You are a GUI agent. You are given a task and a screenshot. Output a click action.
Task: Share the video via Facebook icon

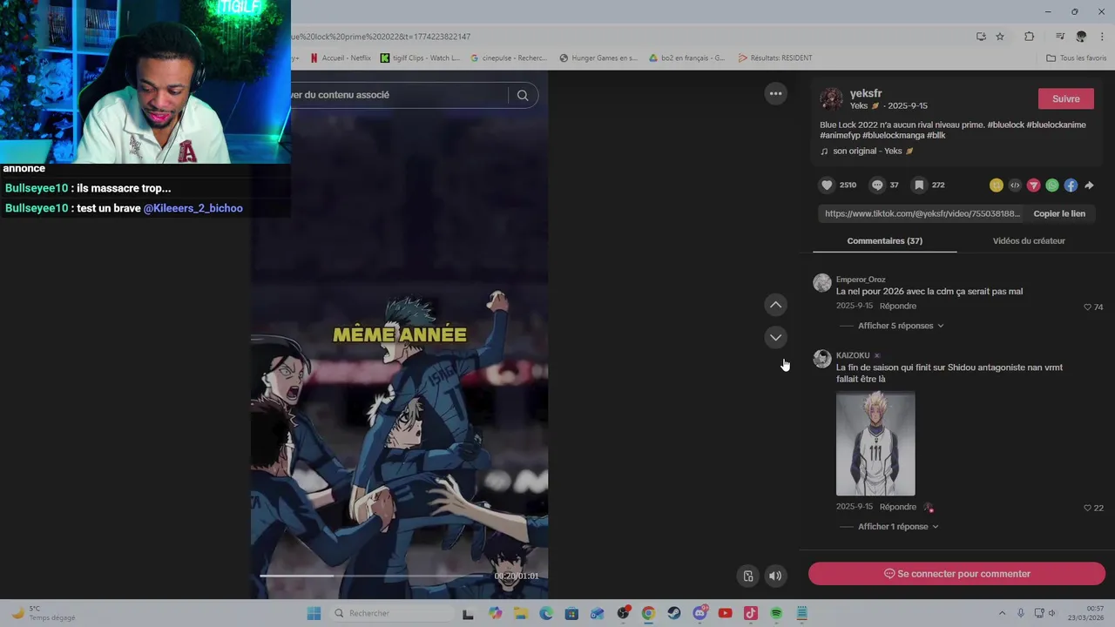[x=1071, y=185]
